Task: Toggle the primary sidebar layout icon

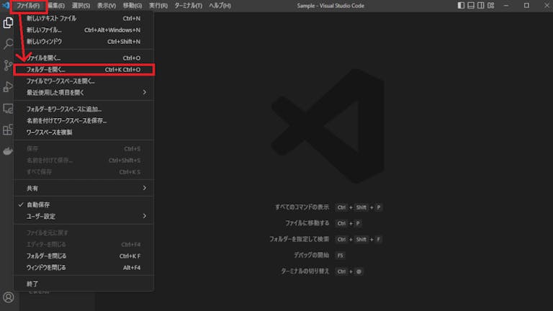Action: [x=461, y=5]
